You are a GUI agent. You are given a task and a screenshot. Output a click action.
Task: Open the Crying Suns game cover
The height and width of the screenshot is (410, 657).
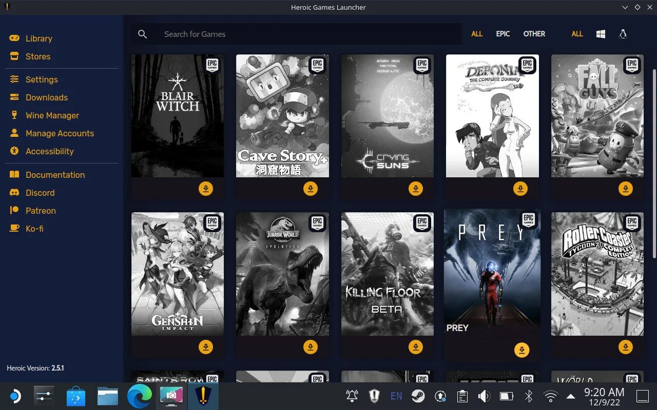388,116
